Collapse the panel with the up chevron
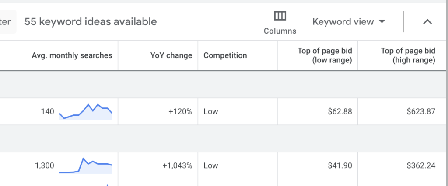The height and width of the screenshot is (186, 448). pos(427,22)
